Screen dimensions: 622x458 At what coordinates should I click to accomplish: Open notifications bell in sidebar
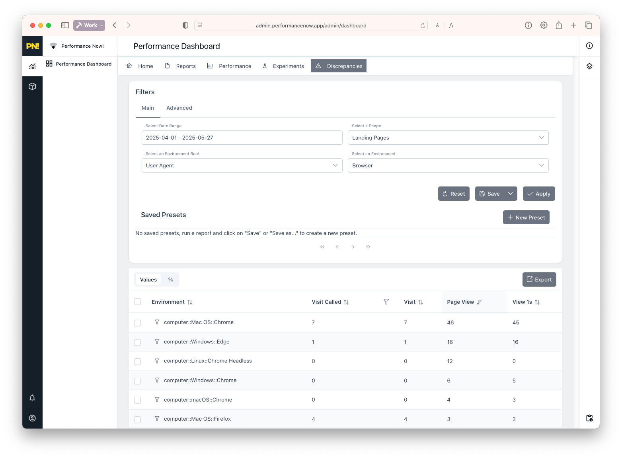[x=33, y=398]
